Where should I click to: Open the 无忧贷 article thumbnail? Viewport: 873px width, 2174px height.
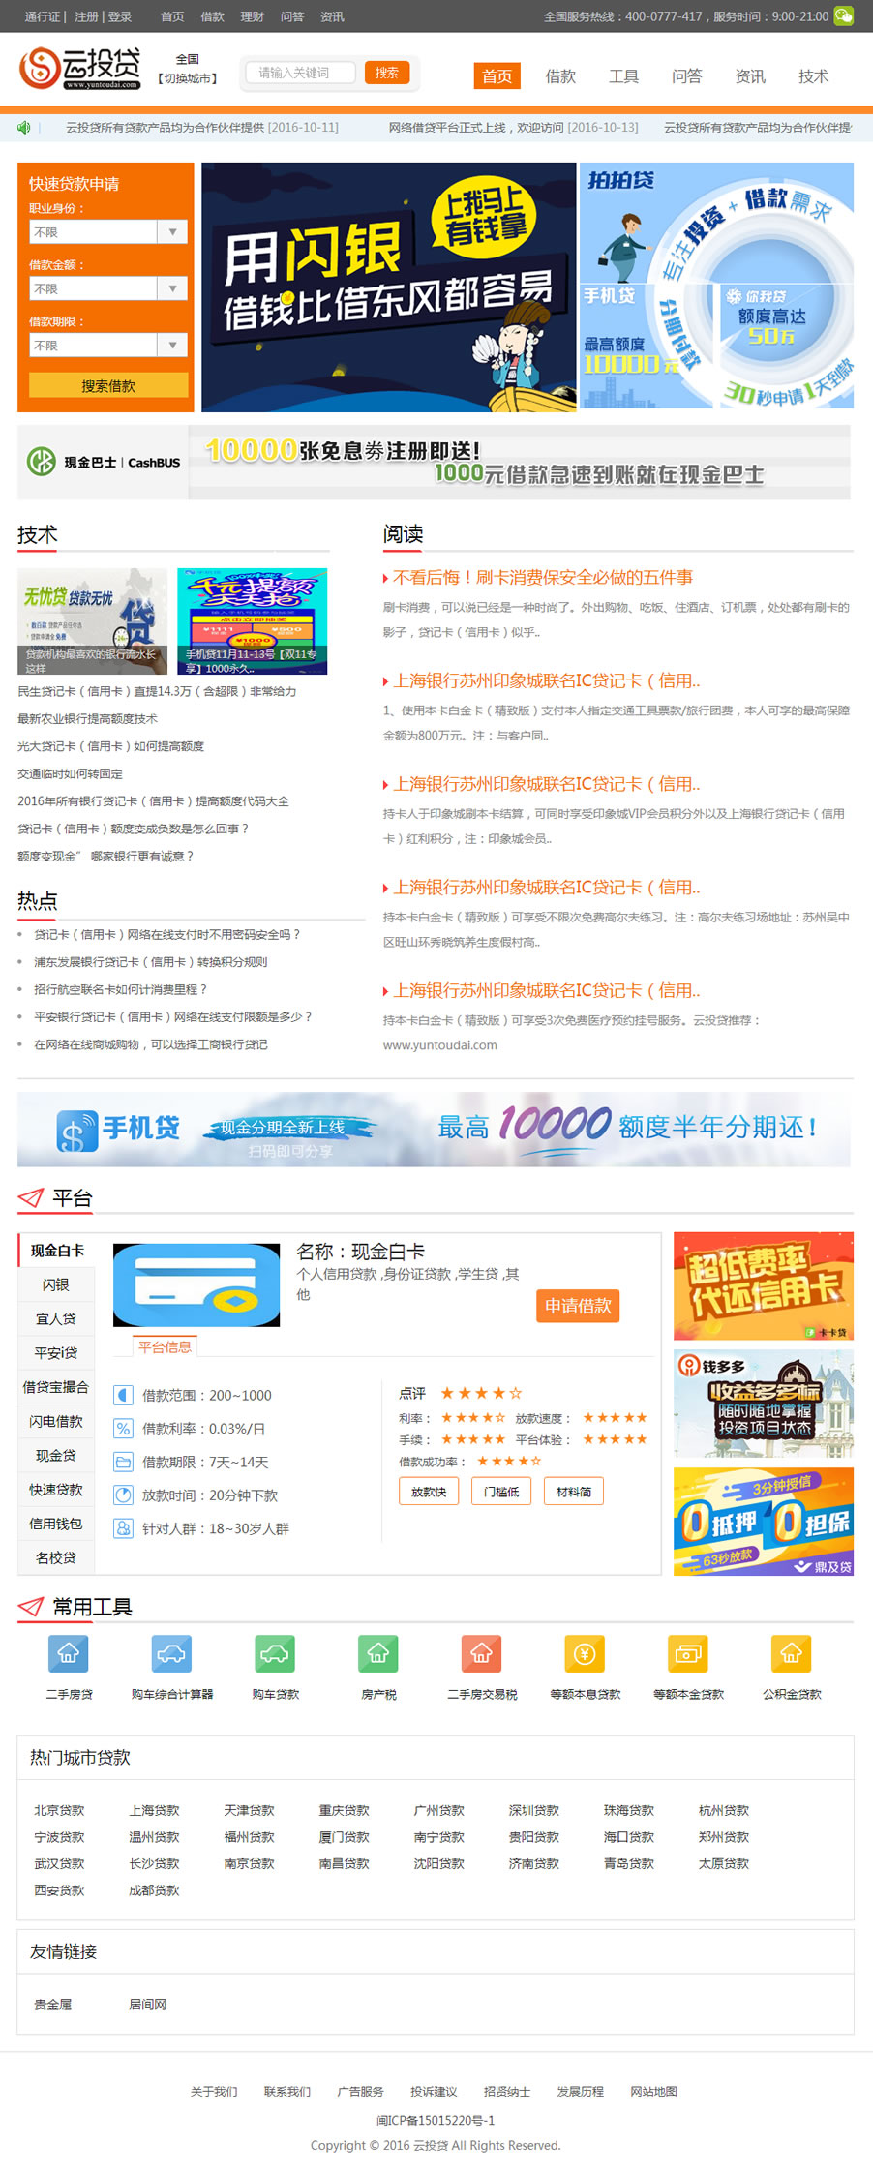(x=92, y=621)
